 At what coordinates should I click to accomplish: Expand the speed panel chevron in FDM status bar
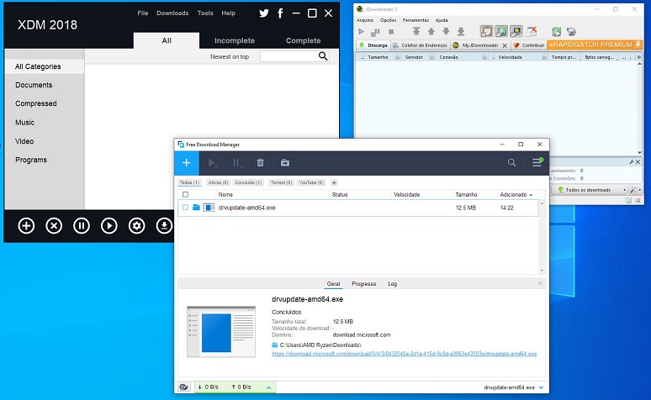tap(268, 387)
